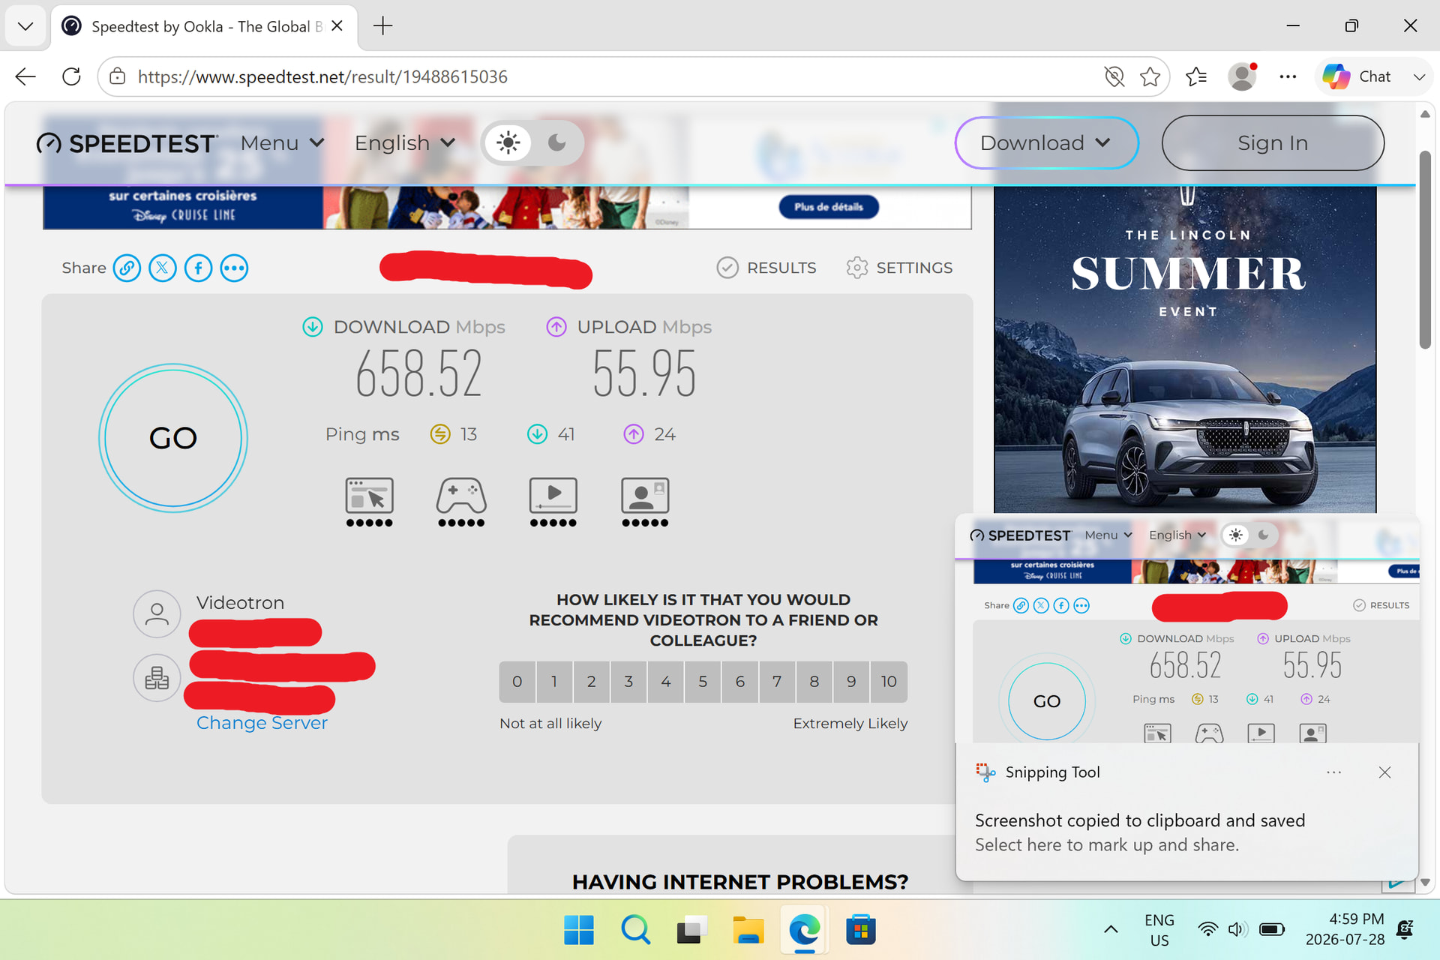Open the tab search chevron in title bar
This screenshot has width=1440, height=960.
[x=25, y=26]
